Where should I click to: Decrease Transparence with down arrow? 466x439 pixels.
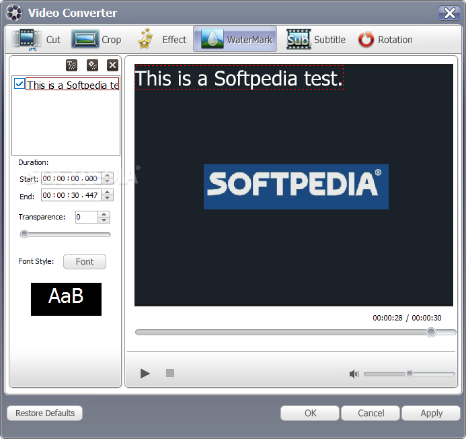pos(104,220)
